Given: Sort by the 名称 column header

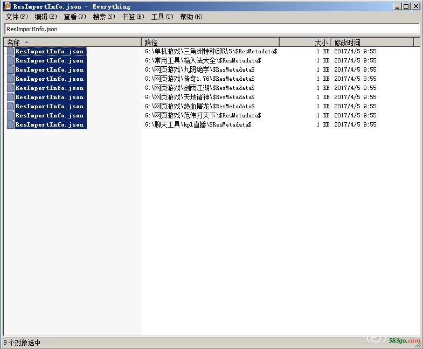Looking at the screenshot, I should (x=72, y=43).
